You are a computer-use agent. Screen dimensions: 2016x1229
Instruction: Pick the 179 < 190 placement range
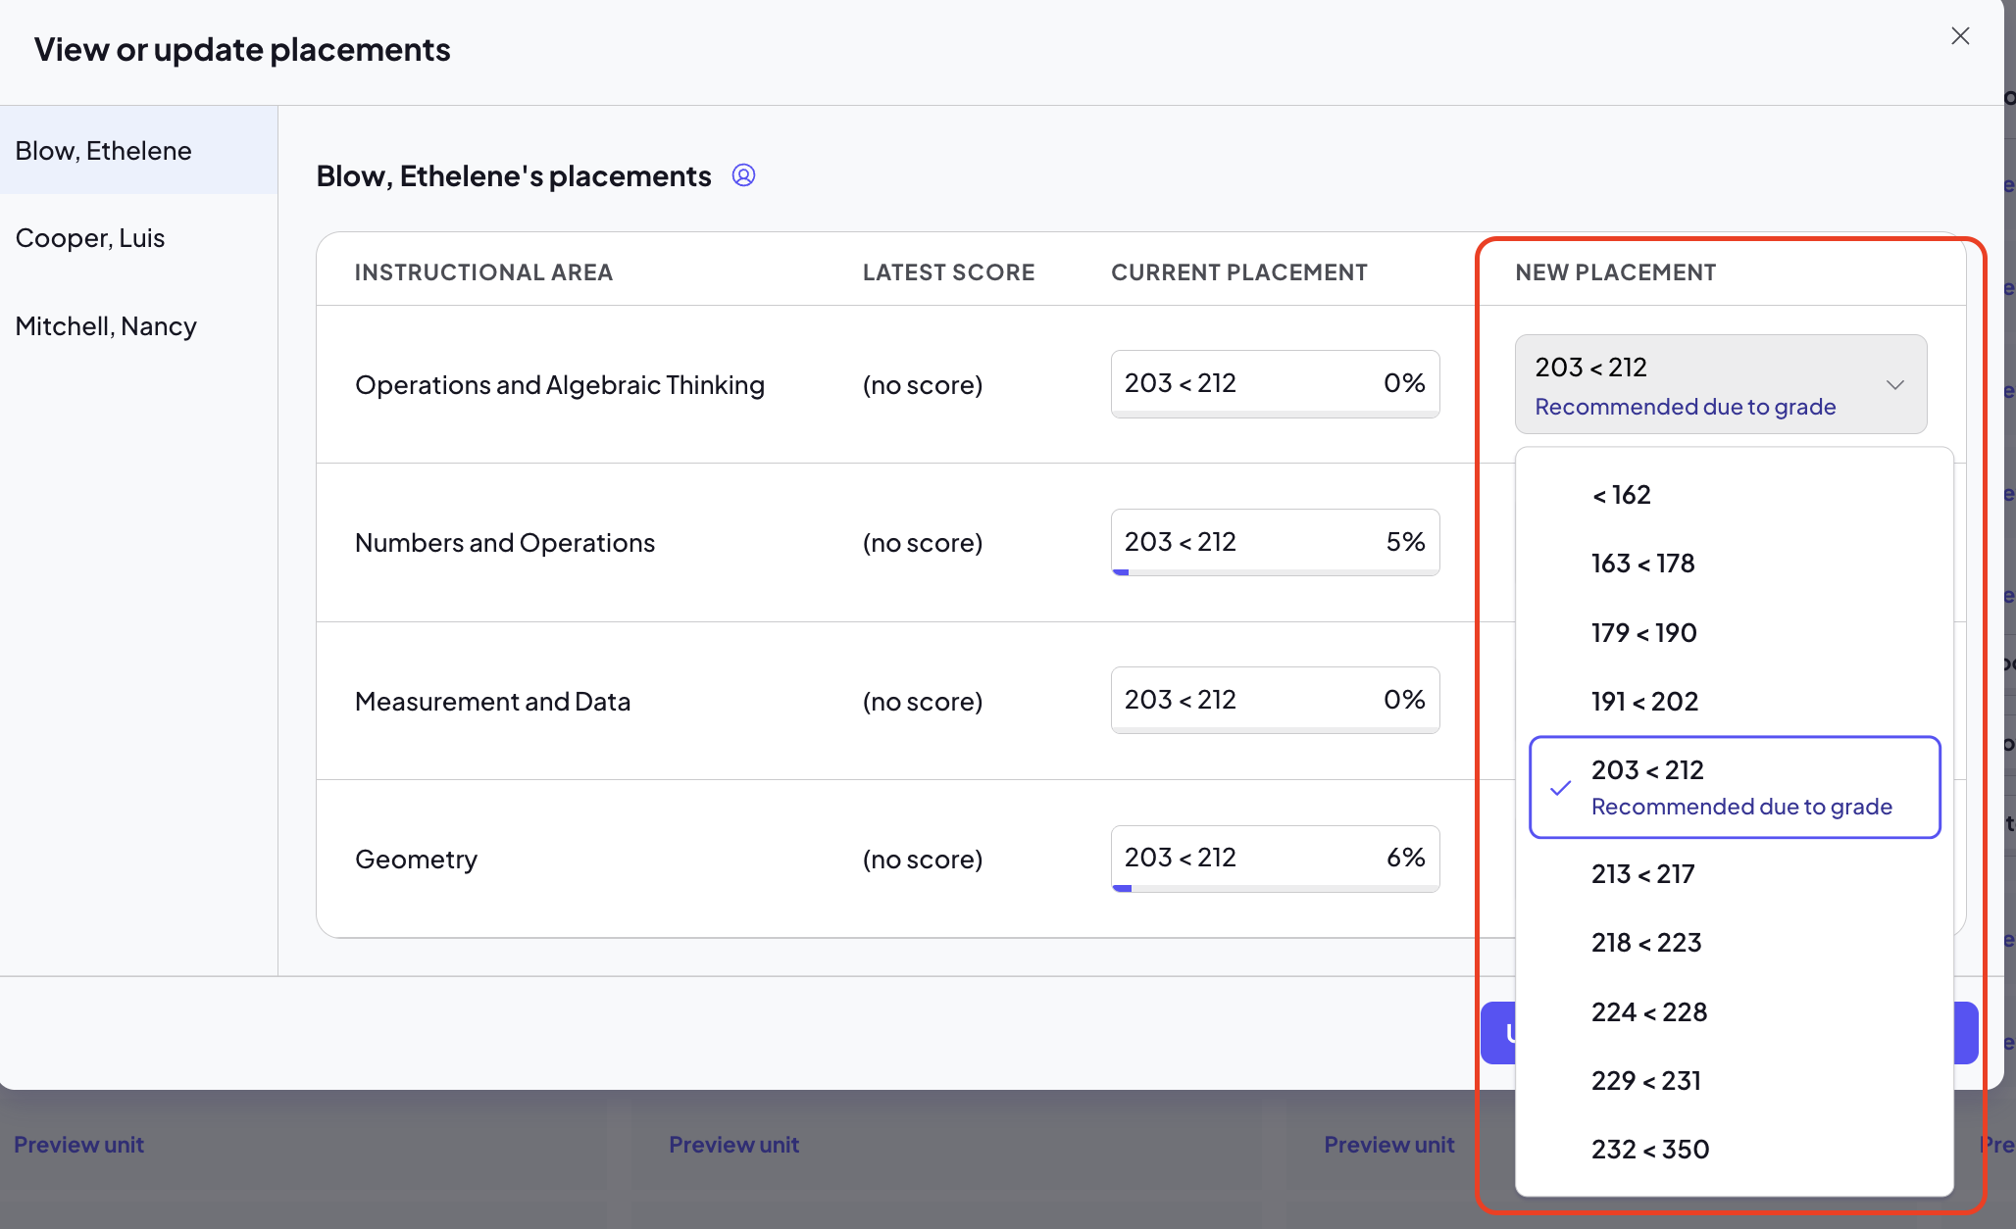[1734, 633]
